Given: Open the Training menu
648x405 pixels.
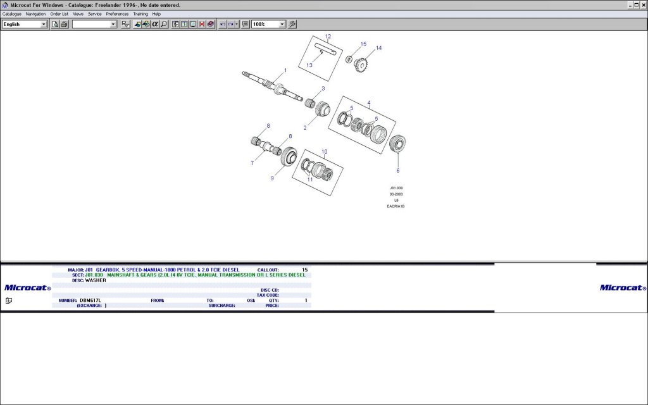Looking at the screenshot, I should click(140, 14).
